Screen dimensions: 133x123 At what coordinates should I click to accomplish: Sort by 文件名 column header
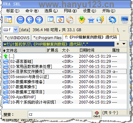(24, 50)
